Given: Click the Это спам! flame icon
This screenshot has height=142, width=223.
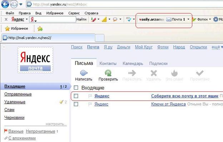Looking at the screenshot, I should point(174,73).
